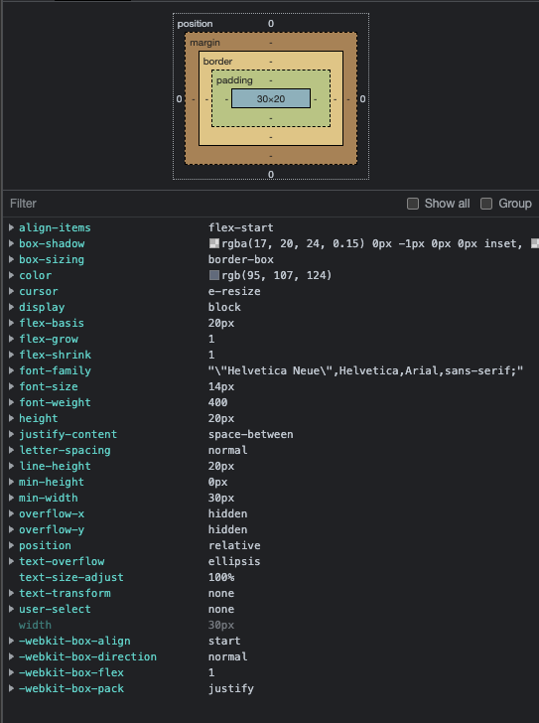Click the border region label in box model
Viewport: 539px width, 723px height.
pos(217,62)
